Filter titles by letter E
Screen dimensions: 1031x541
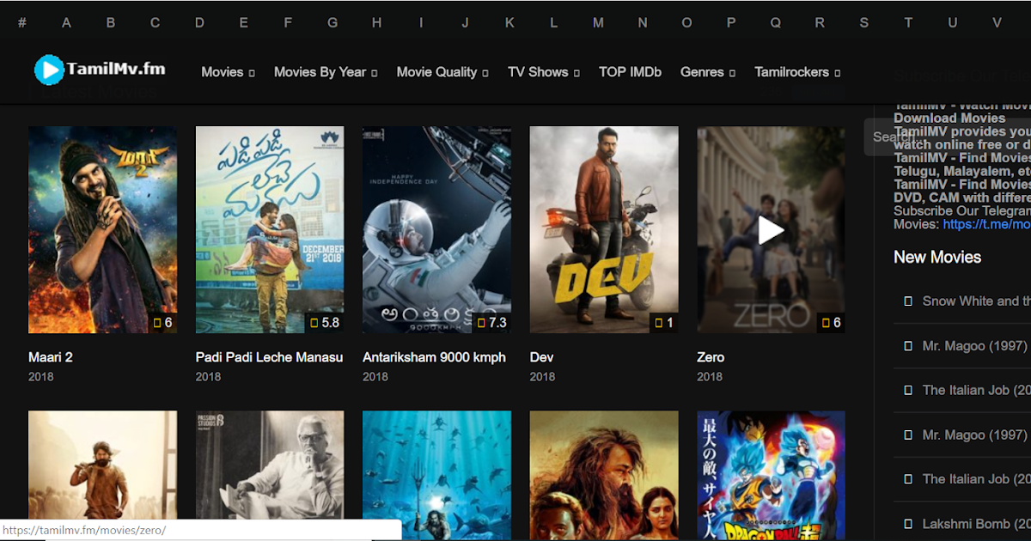tap(244, 22)
